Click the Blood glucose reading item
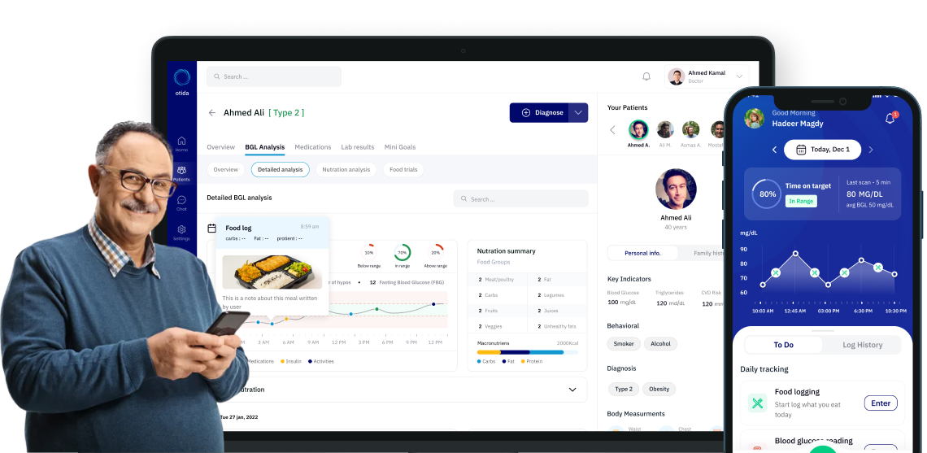This screenshot has width=927, height=453. coord(822,442)
